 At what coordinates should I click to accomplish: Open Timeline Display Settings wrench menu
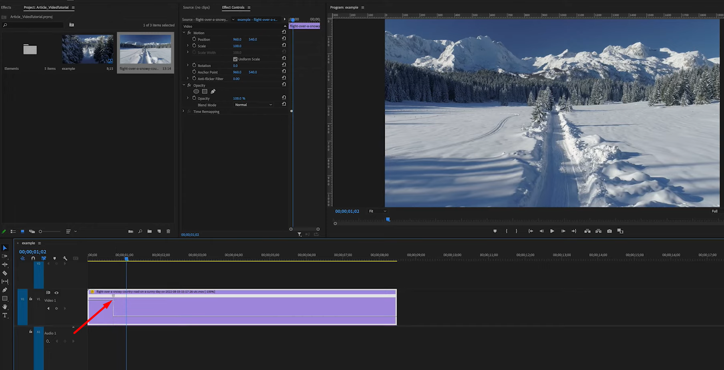pos(65,258)
